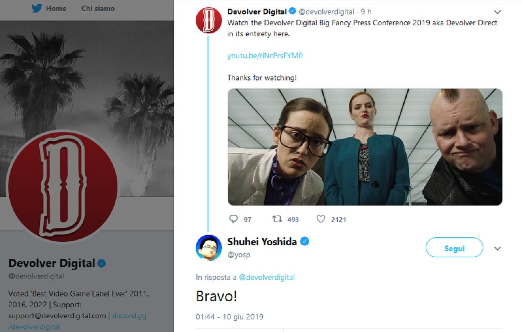Open the discord.gg/devolverdigital link in bio
Viewport: 522px width, 332px height.
tap(129, 316)
